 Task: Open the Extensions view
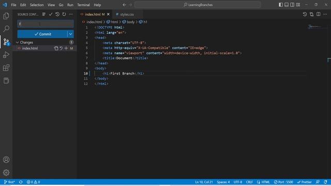point(6,68)
